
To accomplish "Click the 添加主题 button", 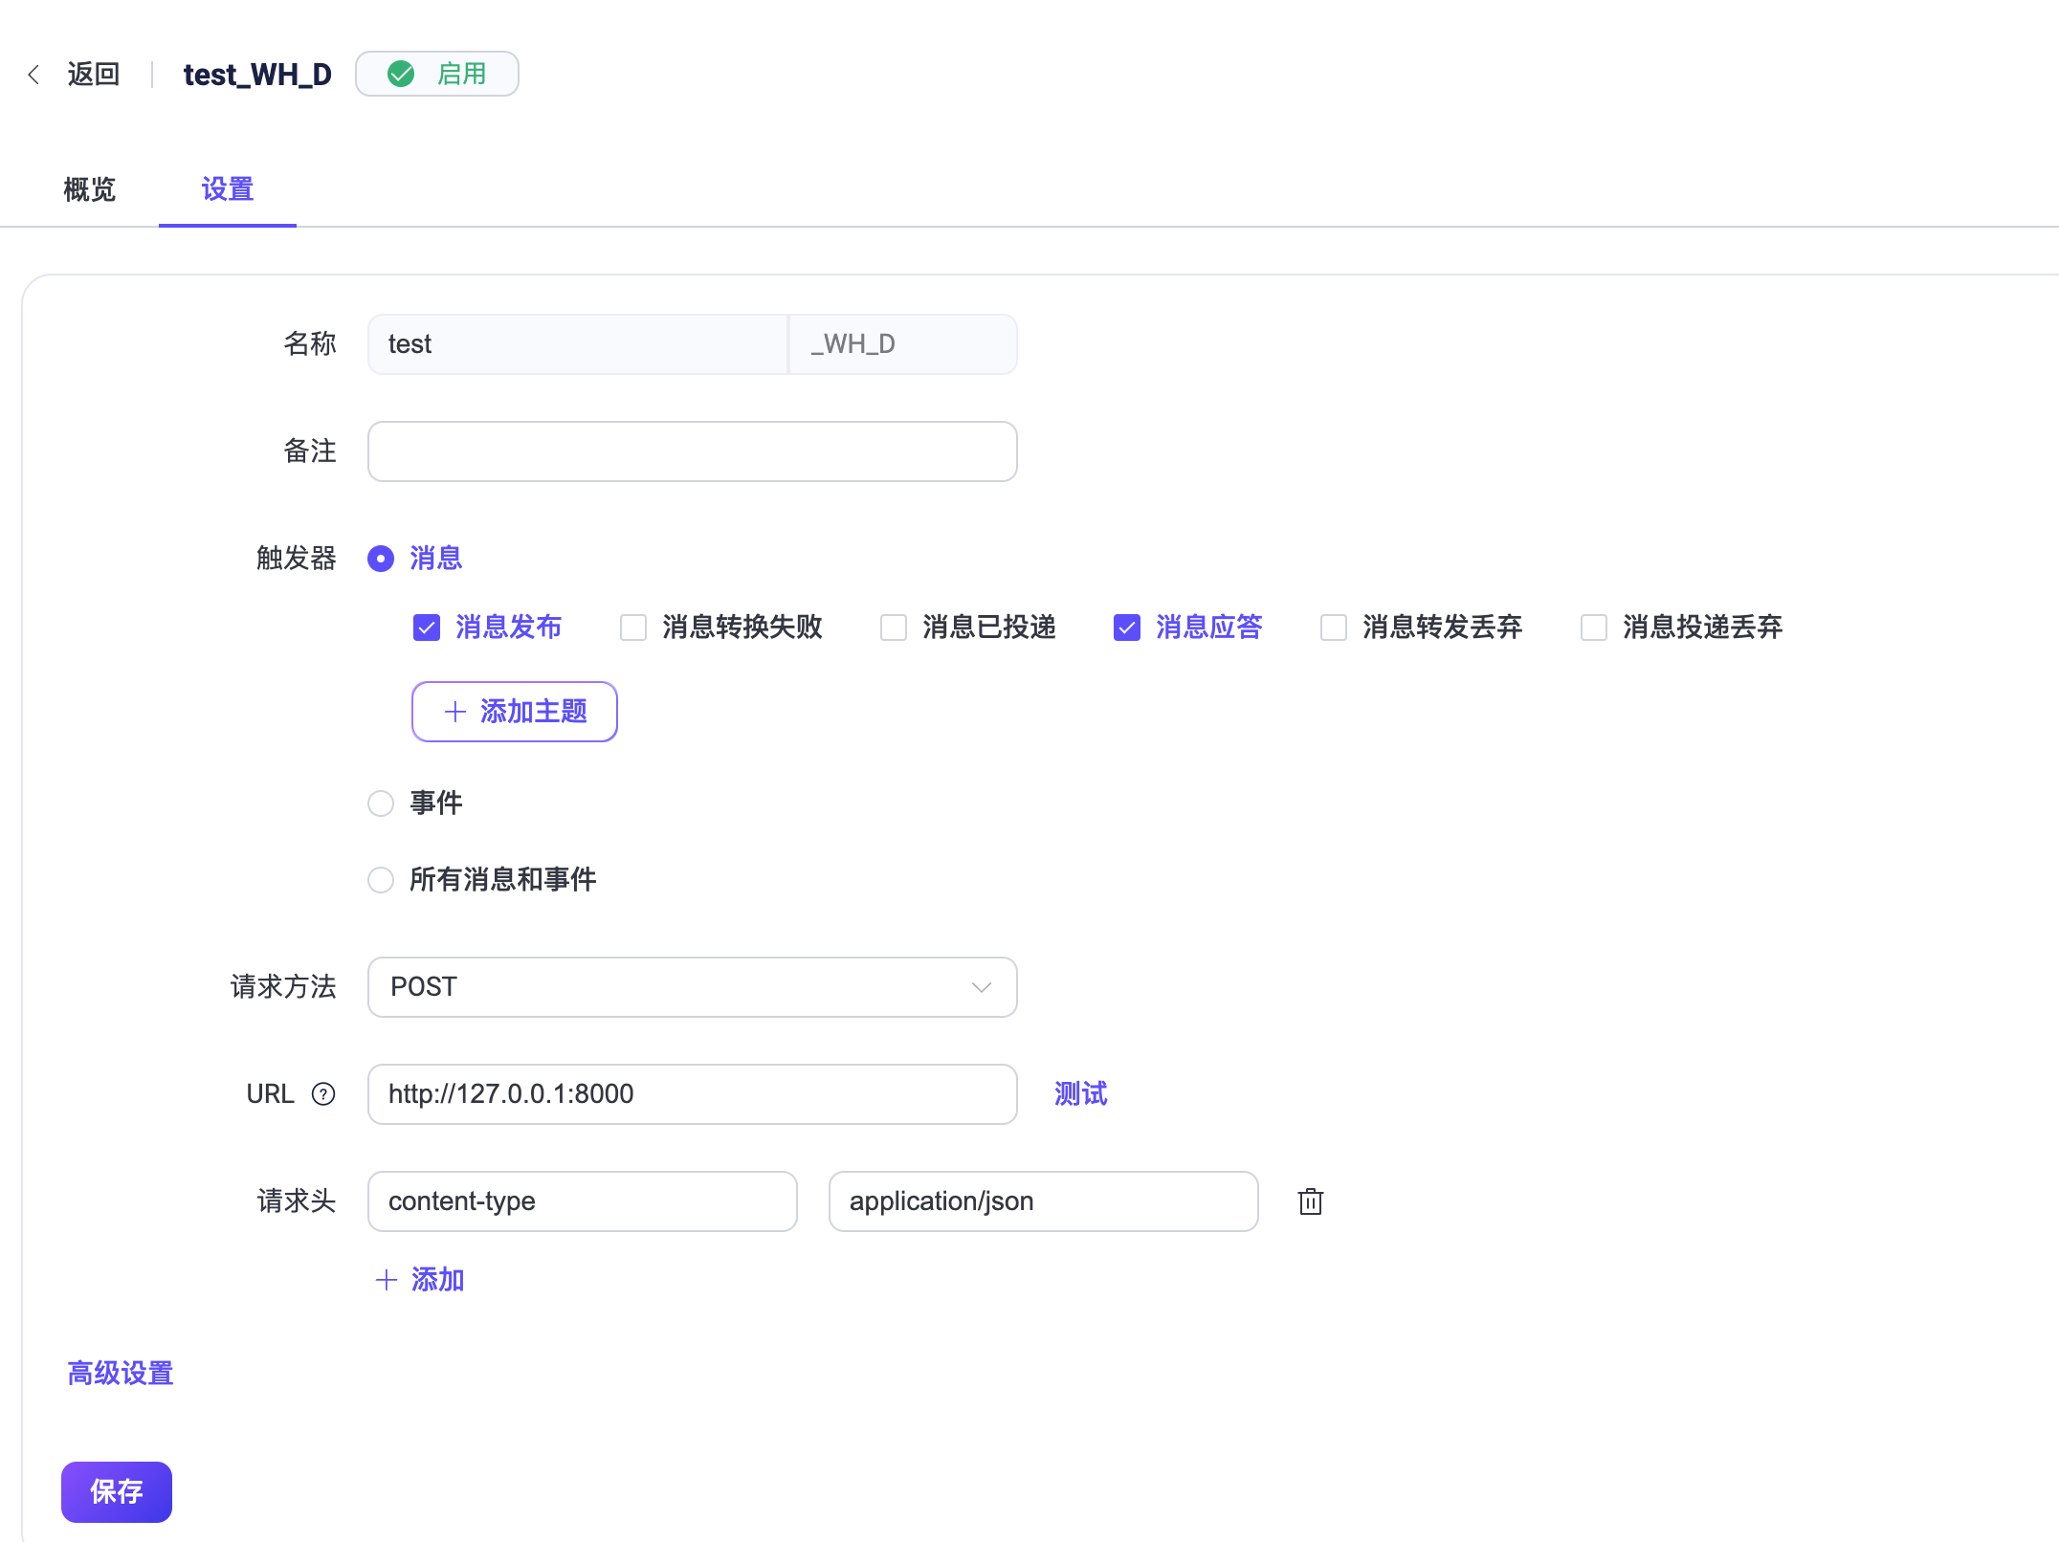I will coord(515,712).
